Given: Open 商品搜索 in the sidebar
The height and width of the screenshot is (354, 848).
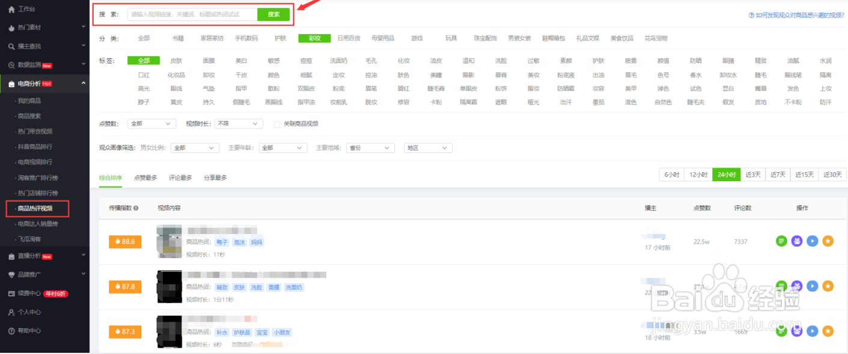Looking at the screenshot, I should pos(29,116).
